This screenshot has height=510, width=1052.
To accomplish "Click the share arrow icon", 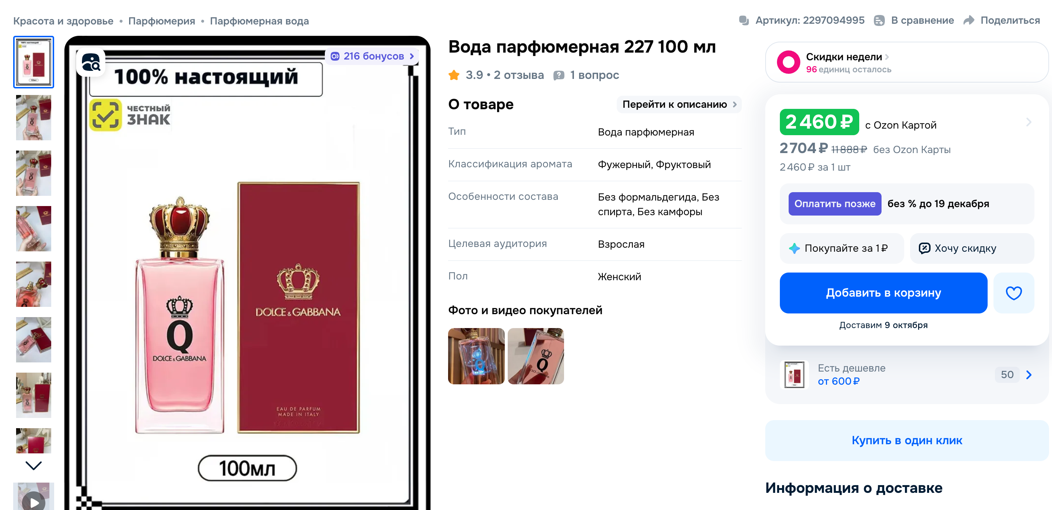I will point(969,20).
